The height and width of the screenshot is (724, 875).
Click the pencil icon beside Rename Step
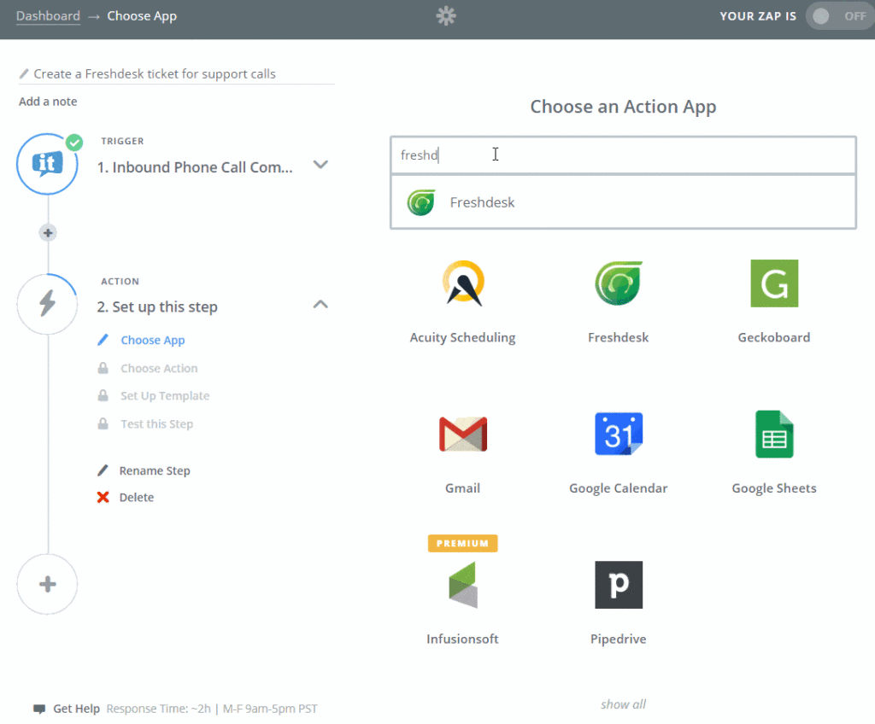[103, 470]
